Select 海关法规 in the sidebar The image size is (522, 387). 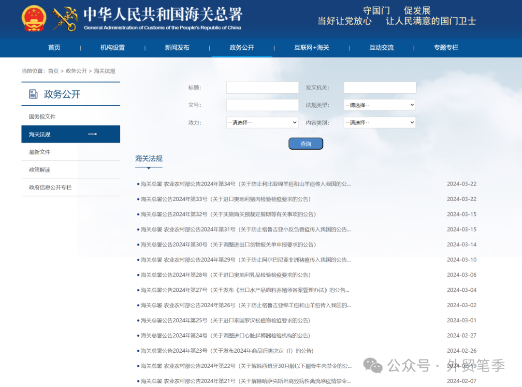71,134
